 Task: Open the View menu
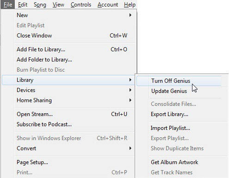(58, 5)
